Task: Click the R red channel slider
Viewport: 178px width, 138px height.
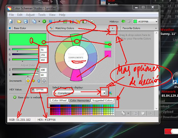Action: tap(25, 49)
